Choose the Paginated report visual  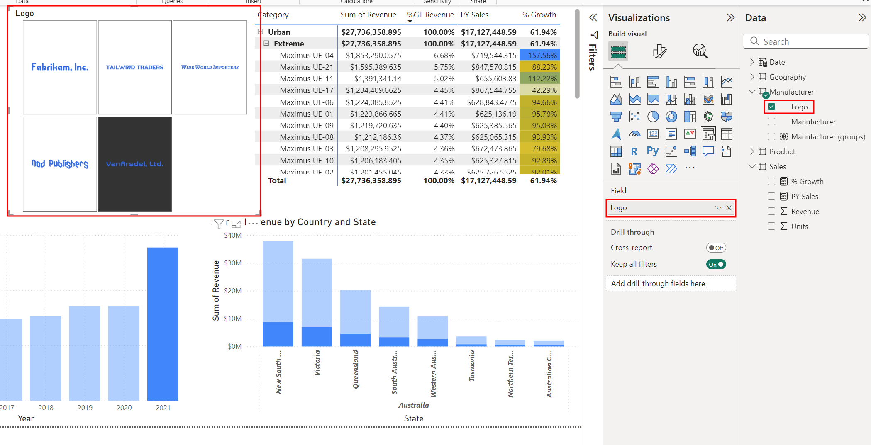pos(616,169)
